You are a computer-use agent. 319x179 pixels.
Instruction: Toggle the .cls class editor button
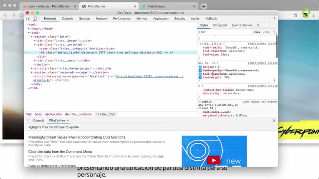point(266,32)
